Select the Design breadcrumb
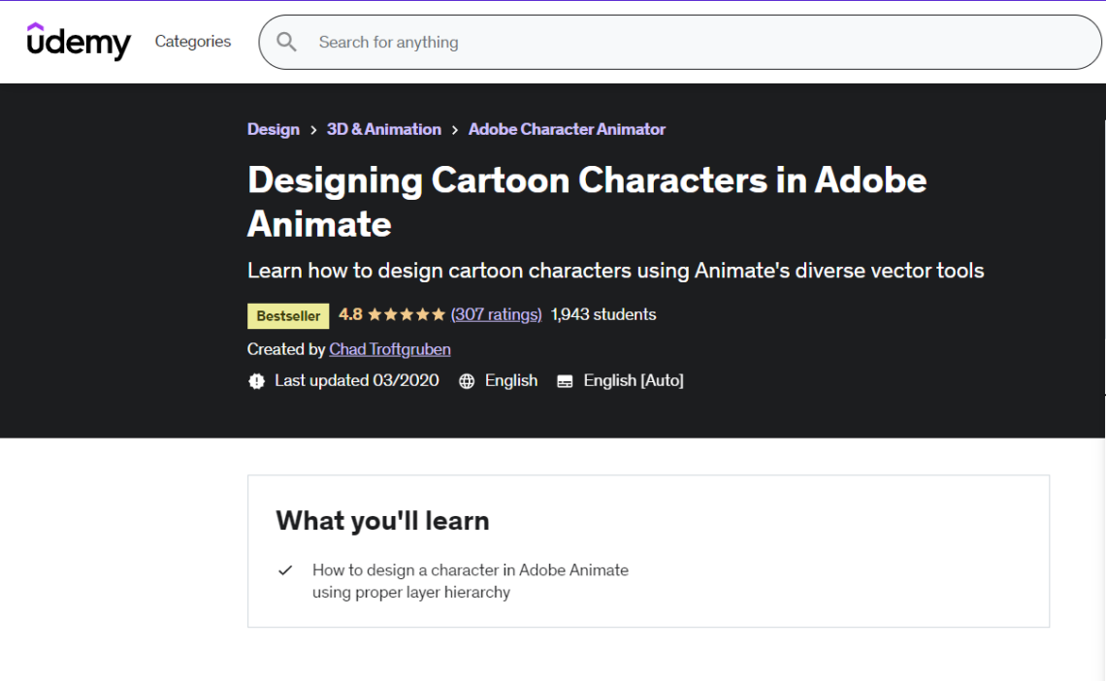 (274, 129)
